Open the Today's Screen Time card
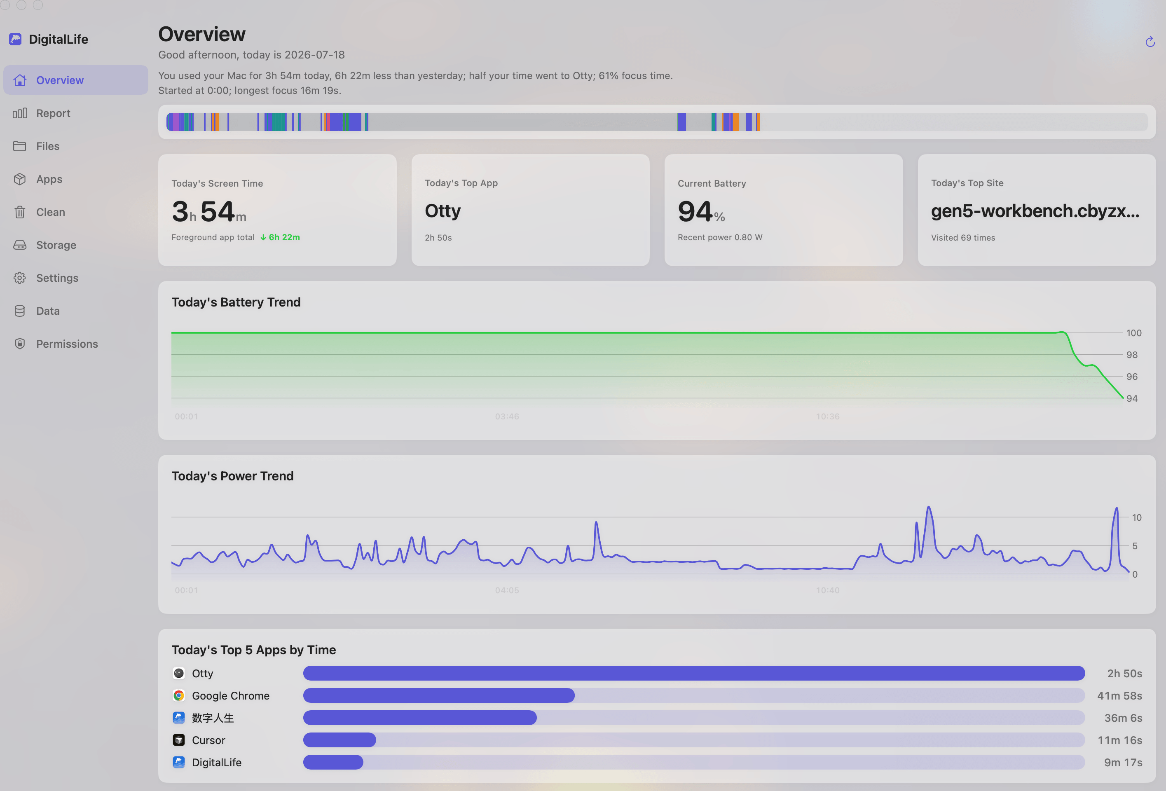The width and height of the screenshot is (1166, 791). (277, 210)
